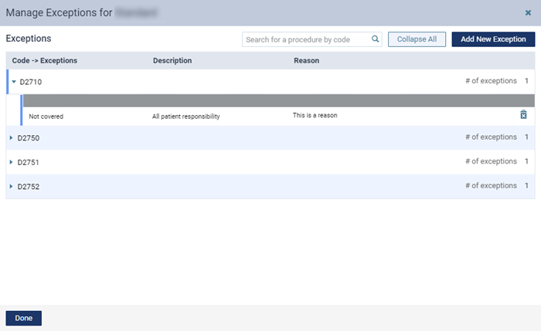
Task: Focus the procedure code search field
Action: click(306, 39)
